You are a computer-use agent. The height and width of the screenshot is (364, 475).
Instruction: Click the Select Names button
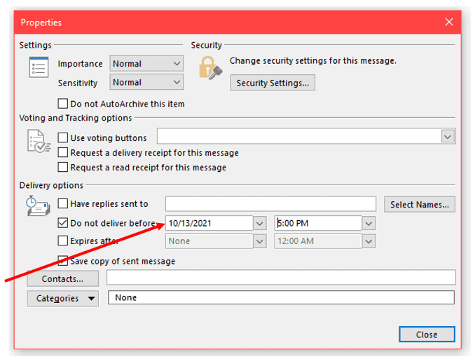click(420, 205)
